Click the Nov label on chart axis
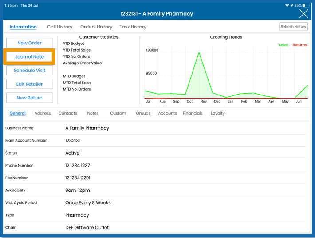This screenshot has height=238, width=315. (x=203, y=101)
